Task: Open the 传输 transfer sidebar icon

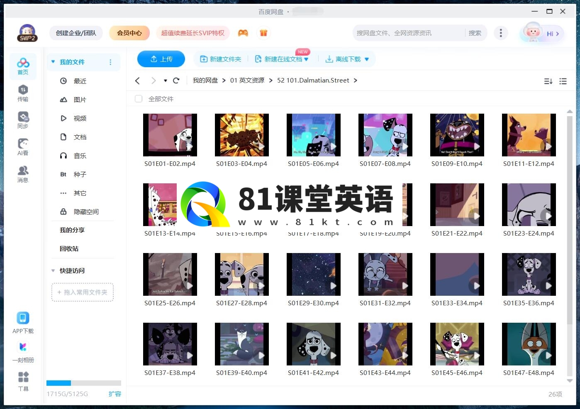Action: (23, 93)
